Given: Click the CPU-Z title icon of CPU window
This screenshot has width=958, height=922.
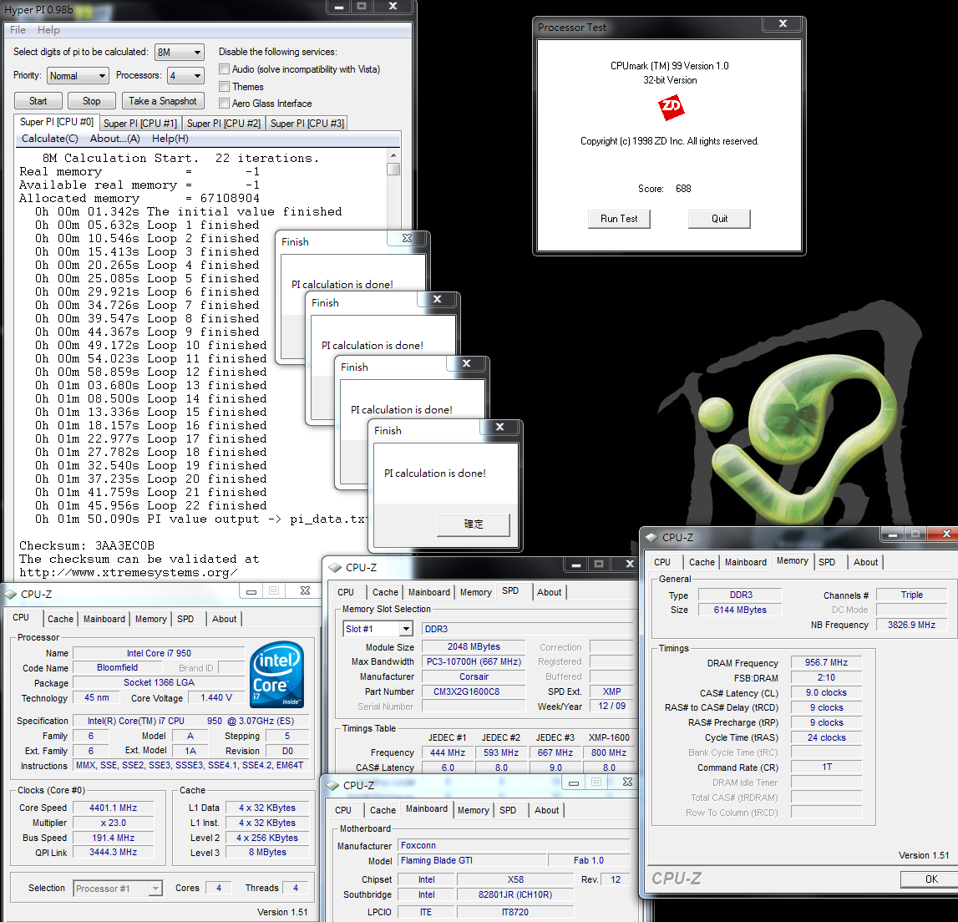Looking at the screenshot, I should coord(10,593).
